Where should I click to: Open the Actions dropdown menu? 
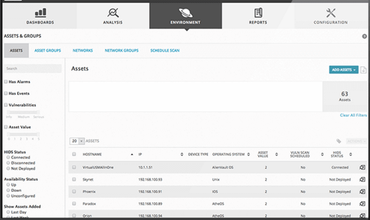click(x=356, y=141)
